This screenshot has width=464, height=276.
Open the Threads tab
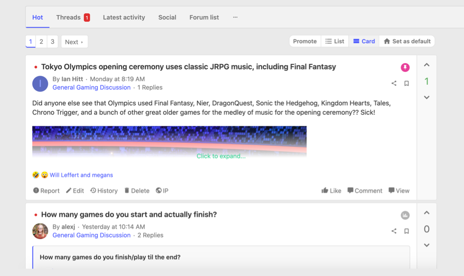click(69, 17)
